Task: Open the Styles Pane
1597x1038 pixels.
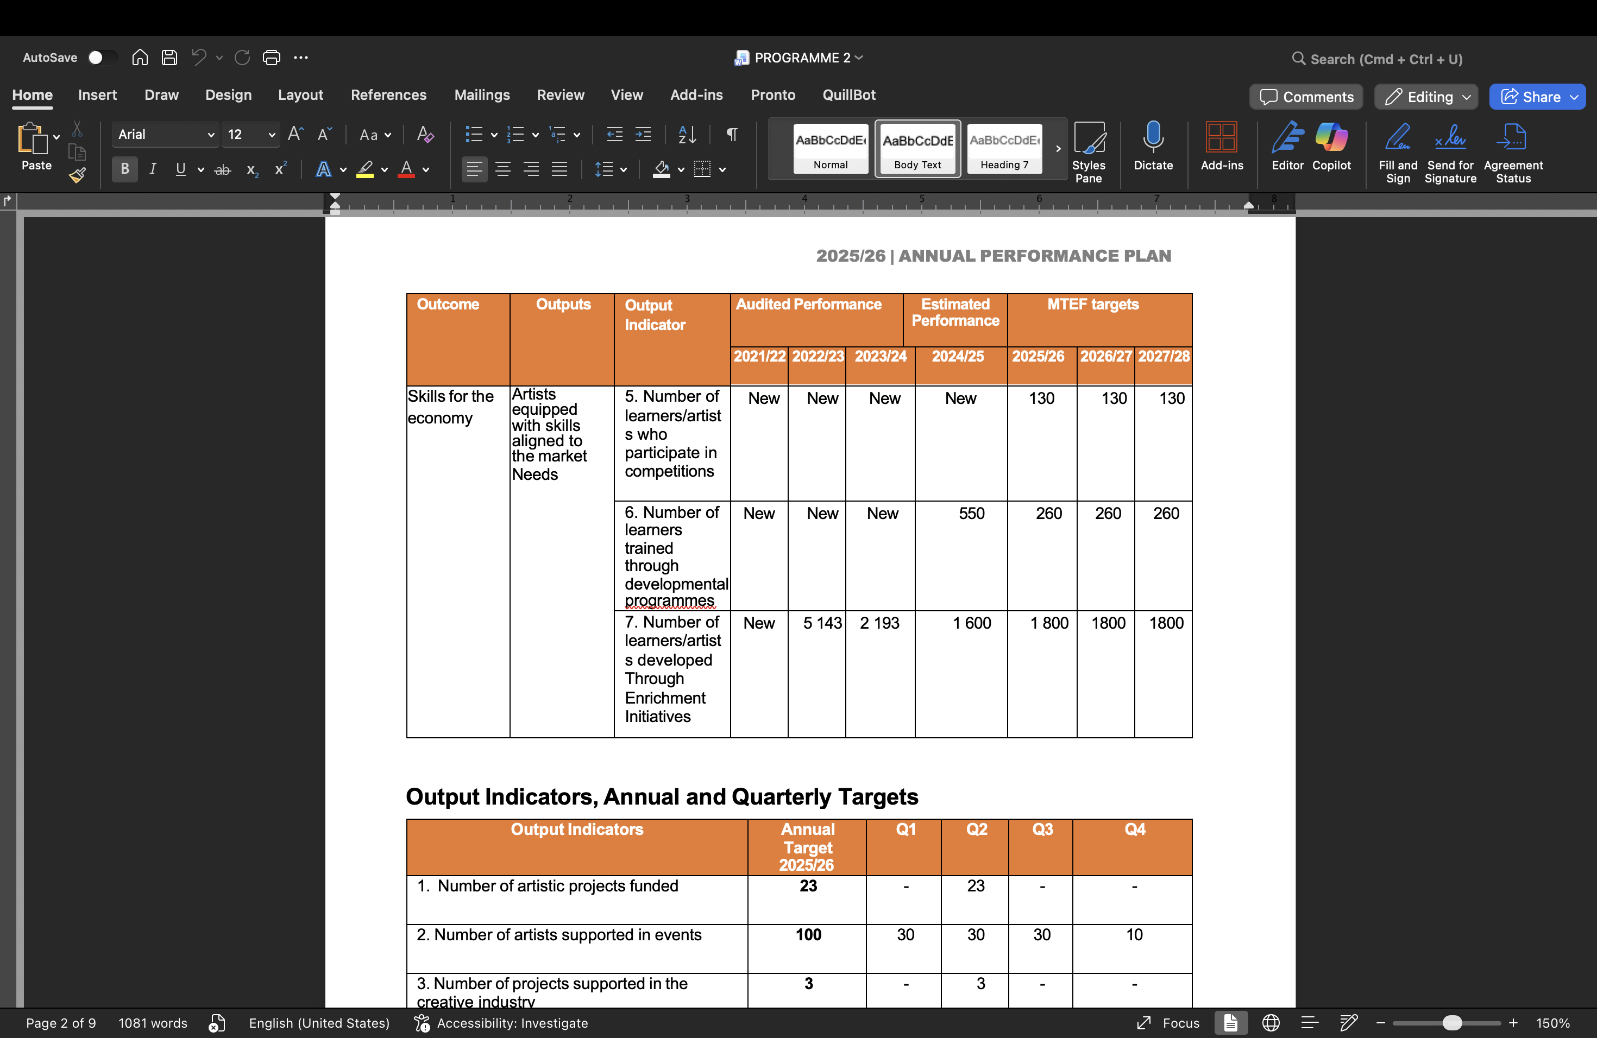Action: 1089,152
